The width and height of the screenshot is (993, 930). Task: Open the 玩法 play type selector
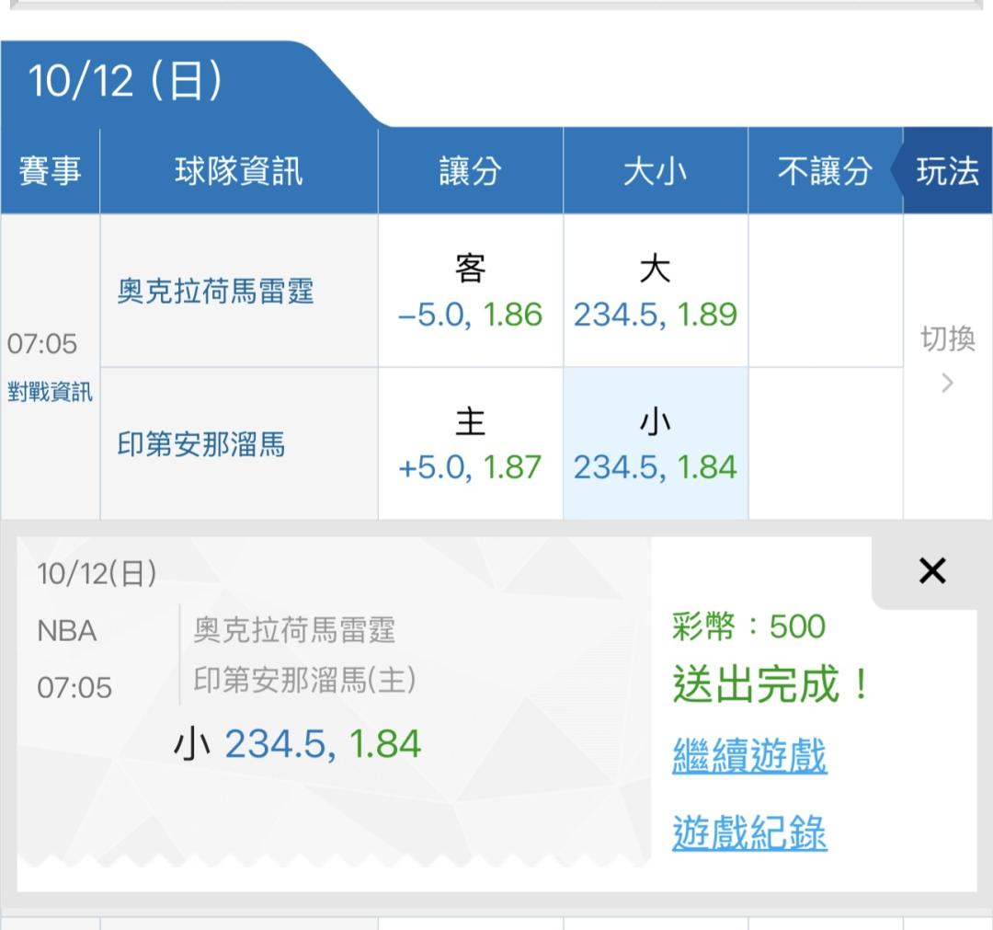947,171
